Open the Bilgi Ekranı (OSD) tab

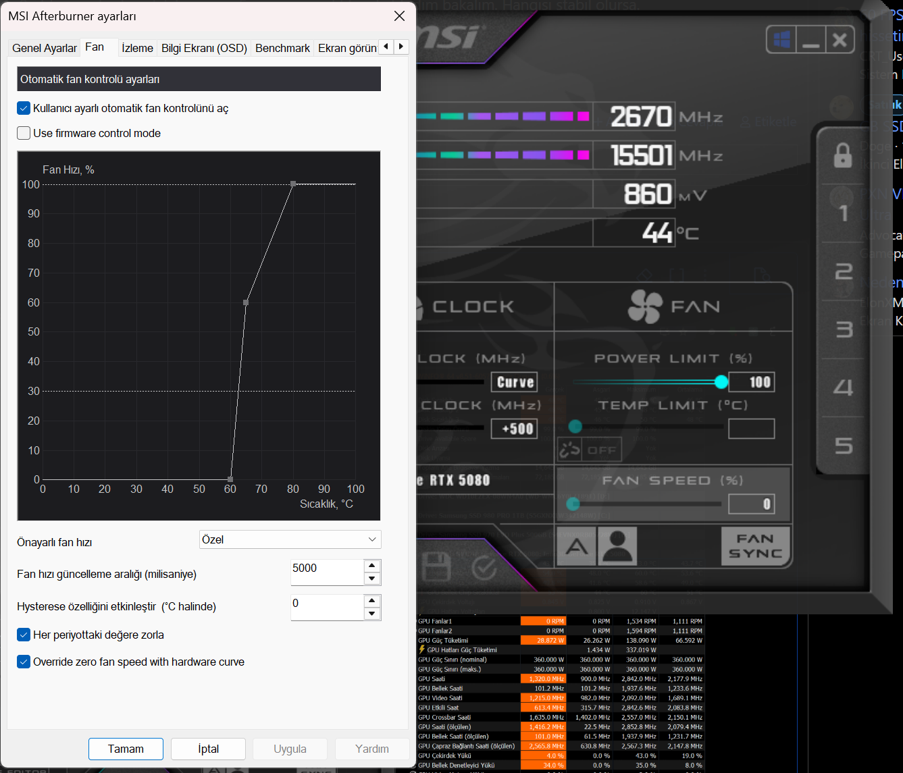pyautogui.click(x=204, y=48)
